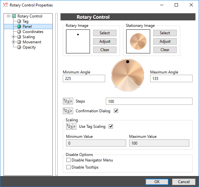Click the VT icon in title bar

click(5, 5)
